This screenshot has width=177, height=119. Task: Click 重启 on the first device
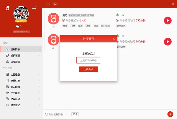coord(80,26)
